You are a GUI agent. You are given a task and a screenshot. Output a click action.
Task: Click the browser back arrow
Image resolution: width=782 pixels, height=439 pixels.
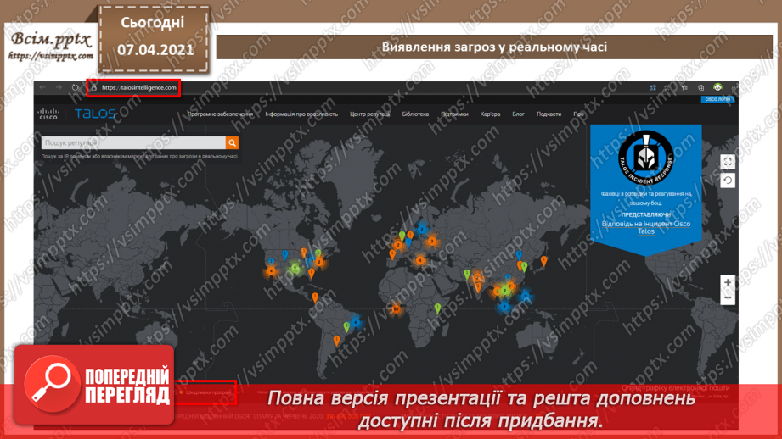click(43, 87)
